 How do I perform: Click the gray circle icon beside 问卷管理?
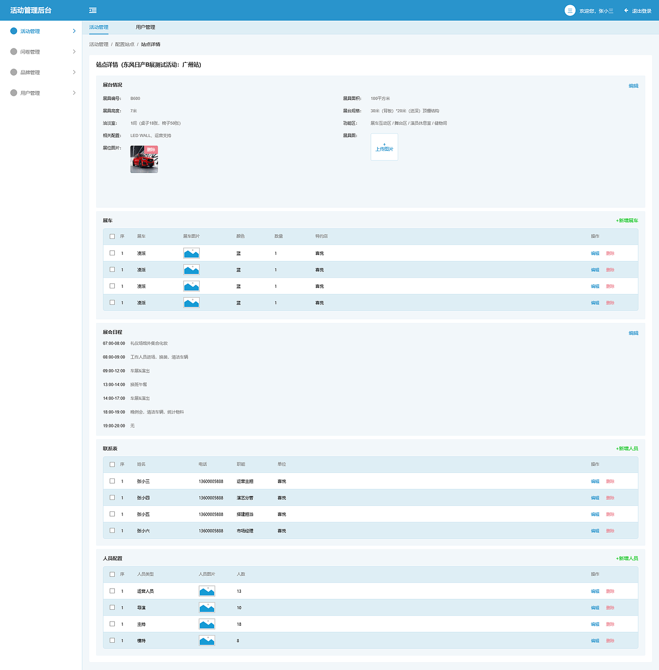[14, 51]
